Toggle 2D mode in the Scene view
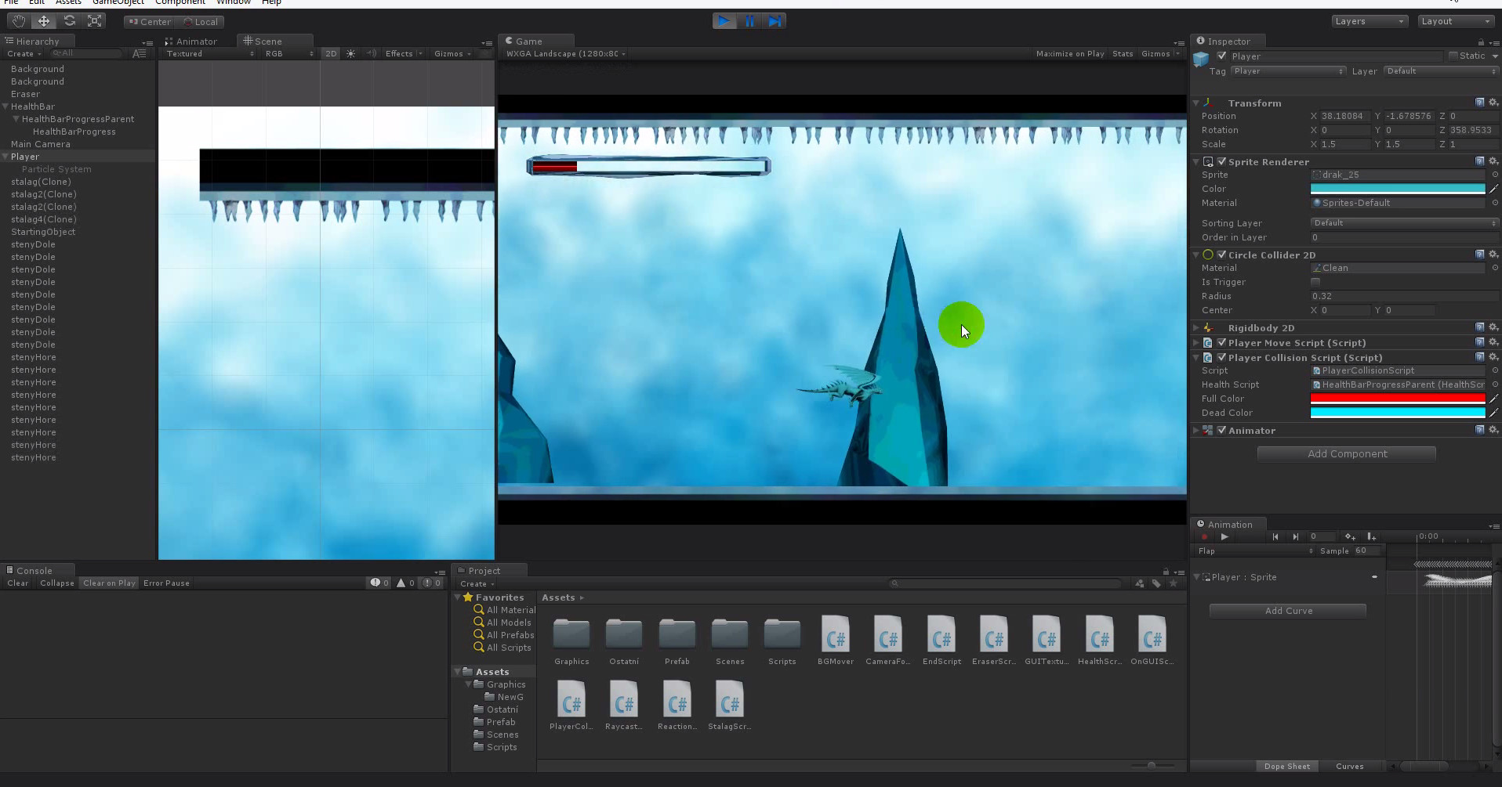Viewport: 1502px width, 787px height. point(331,54)
